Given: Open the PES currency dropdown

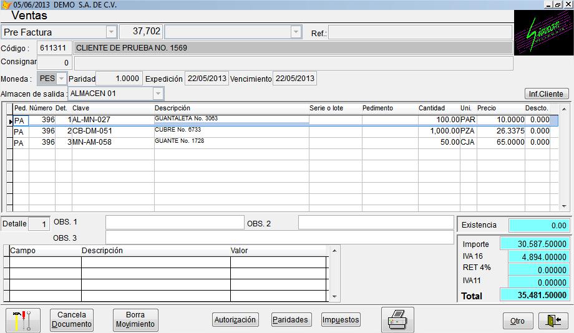Looking at the screenshot, I should coord(62,79).
